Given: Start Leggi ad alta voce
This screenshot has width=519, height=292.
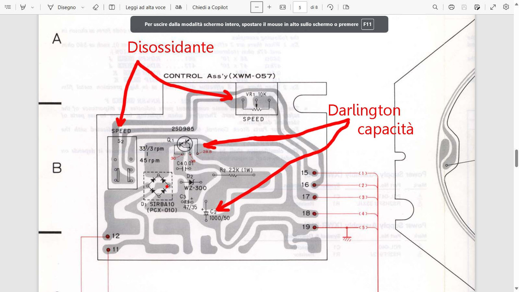Looking at the screenshot, I should pos(146,7).
